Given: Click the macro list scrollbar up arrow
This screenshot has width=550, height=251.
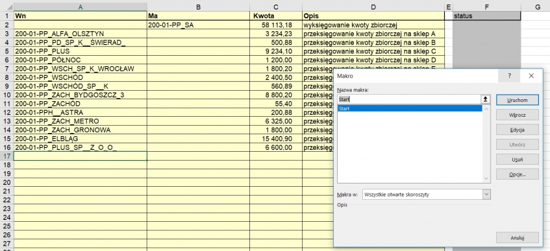Looking at the screenshot, I should click(486, 109).
